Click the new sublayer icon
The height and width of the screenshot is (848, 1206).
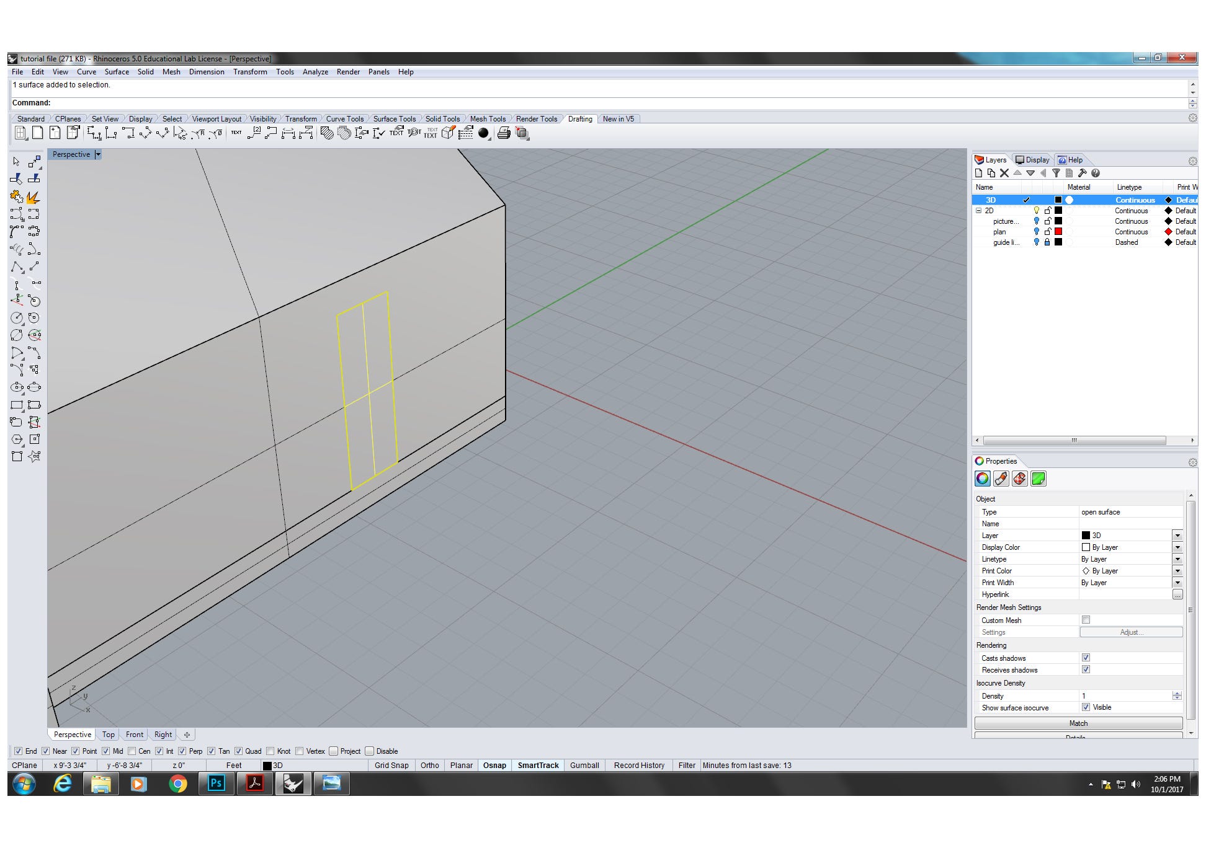coord(991,174)
